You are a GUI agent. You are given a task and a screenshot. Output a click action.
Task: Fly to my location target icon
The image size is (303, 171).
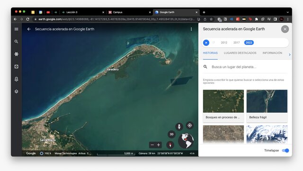tap(190, 126)
